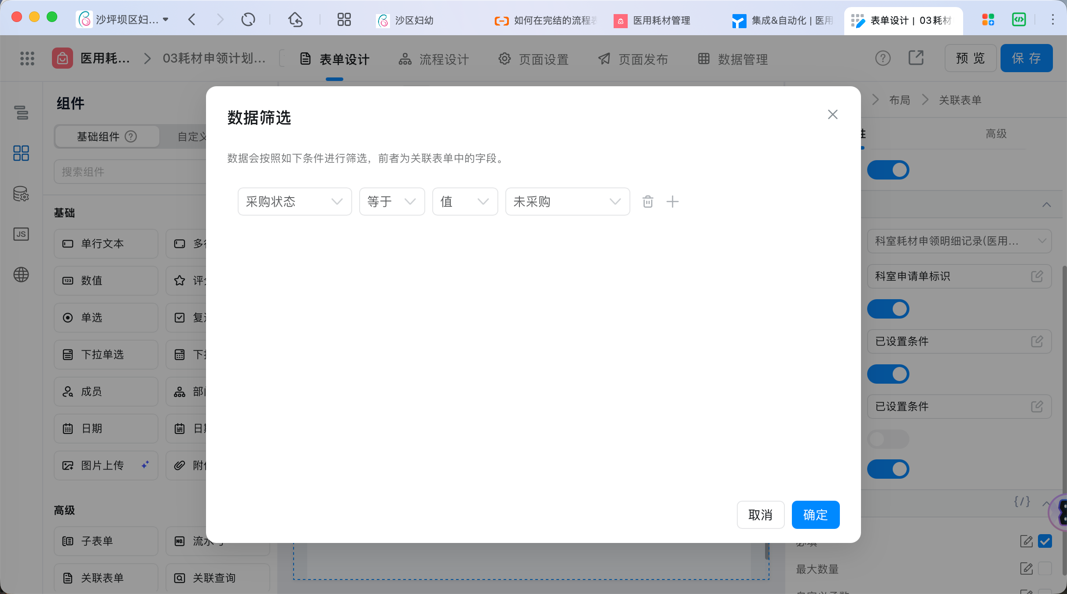1067x594 pixels.
Task: Close the 数据筛选 dialog with X
Action: 832,114
